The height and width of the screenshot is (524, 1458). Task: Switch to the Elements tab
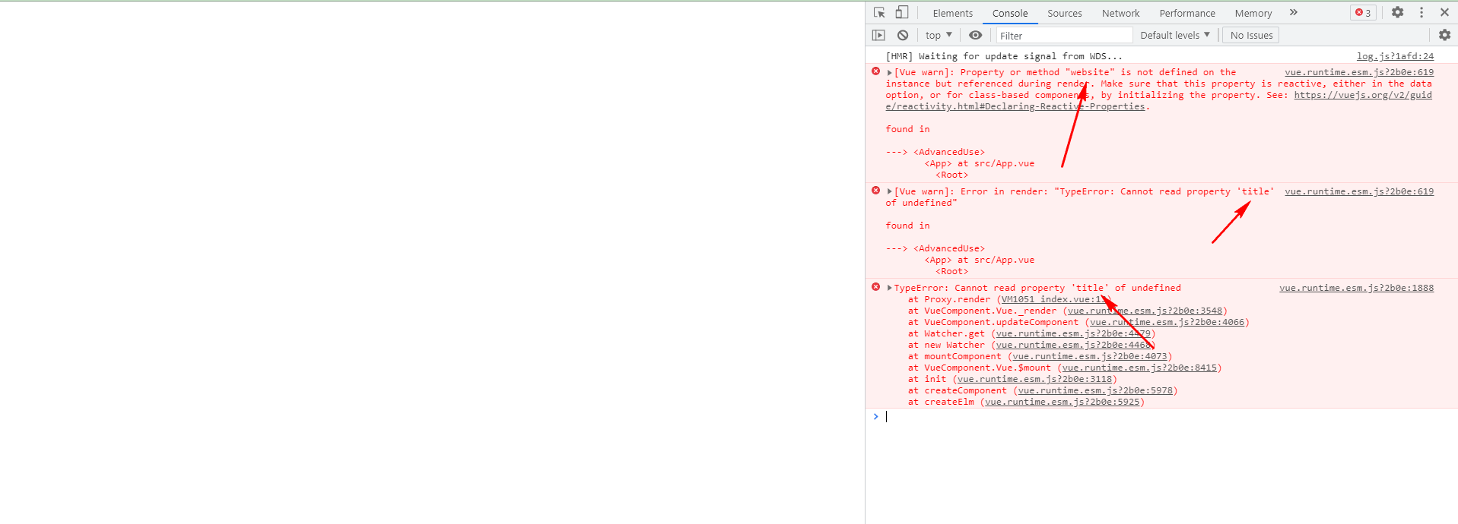point(952,13)
